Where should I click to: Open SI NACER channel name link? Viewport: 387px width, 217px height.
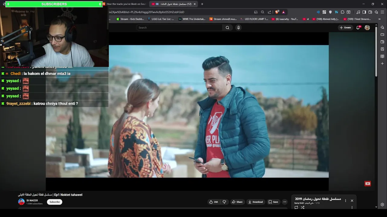pos(32,200)
